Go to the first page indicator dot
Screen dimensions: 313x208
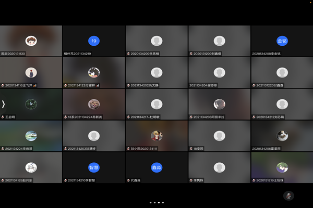coord(150,202)
